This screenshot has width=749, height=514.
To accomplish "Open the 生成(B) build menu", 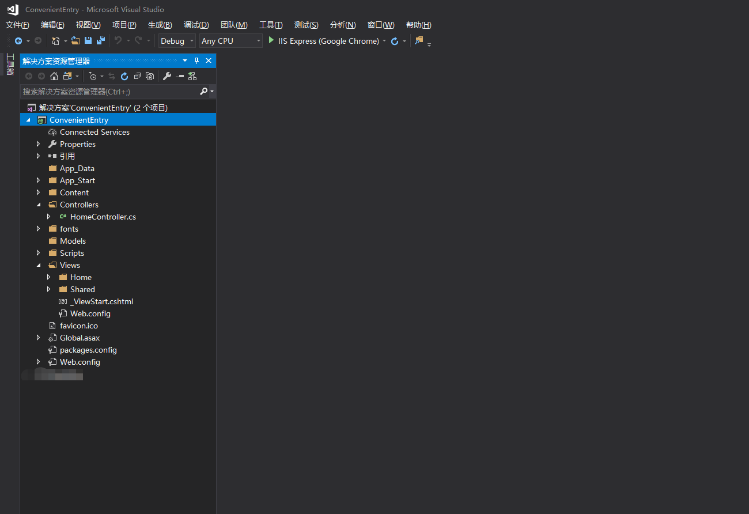I will (x=160, y=25).
